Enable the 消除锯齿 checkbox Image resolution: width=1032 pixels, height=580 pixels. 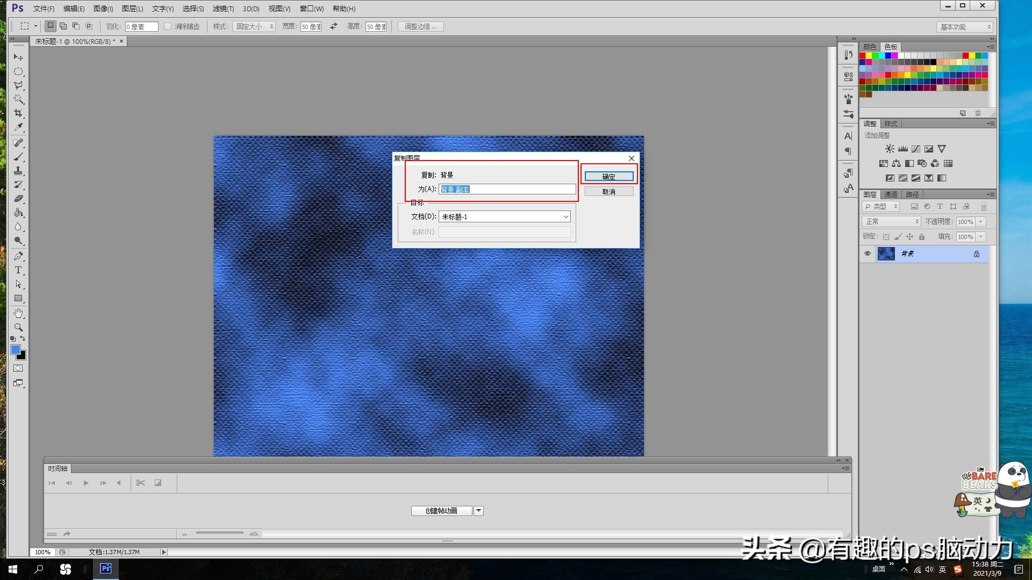coord(168,26)
